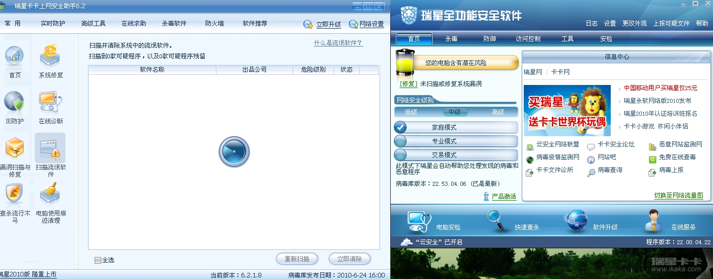The image size is (713, 279).
Task: Select 交易模式 transaction mode
Action: [x=456, y=155]
